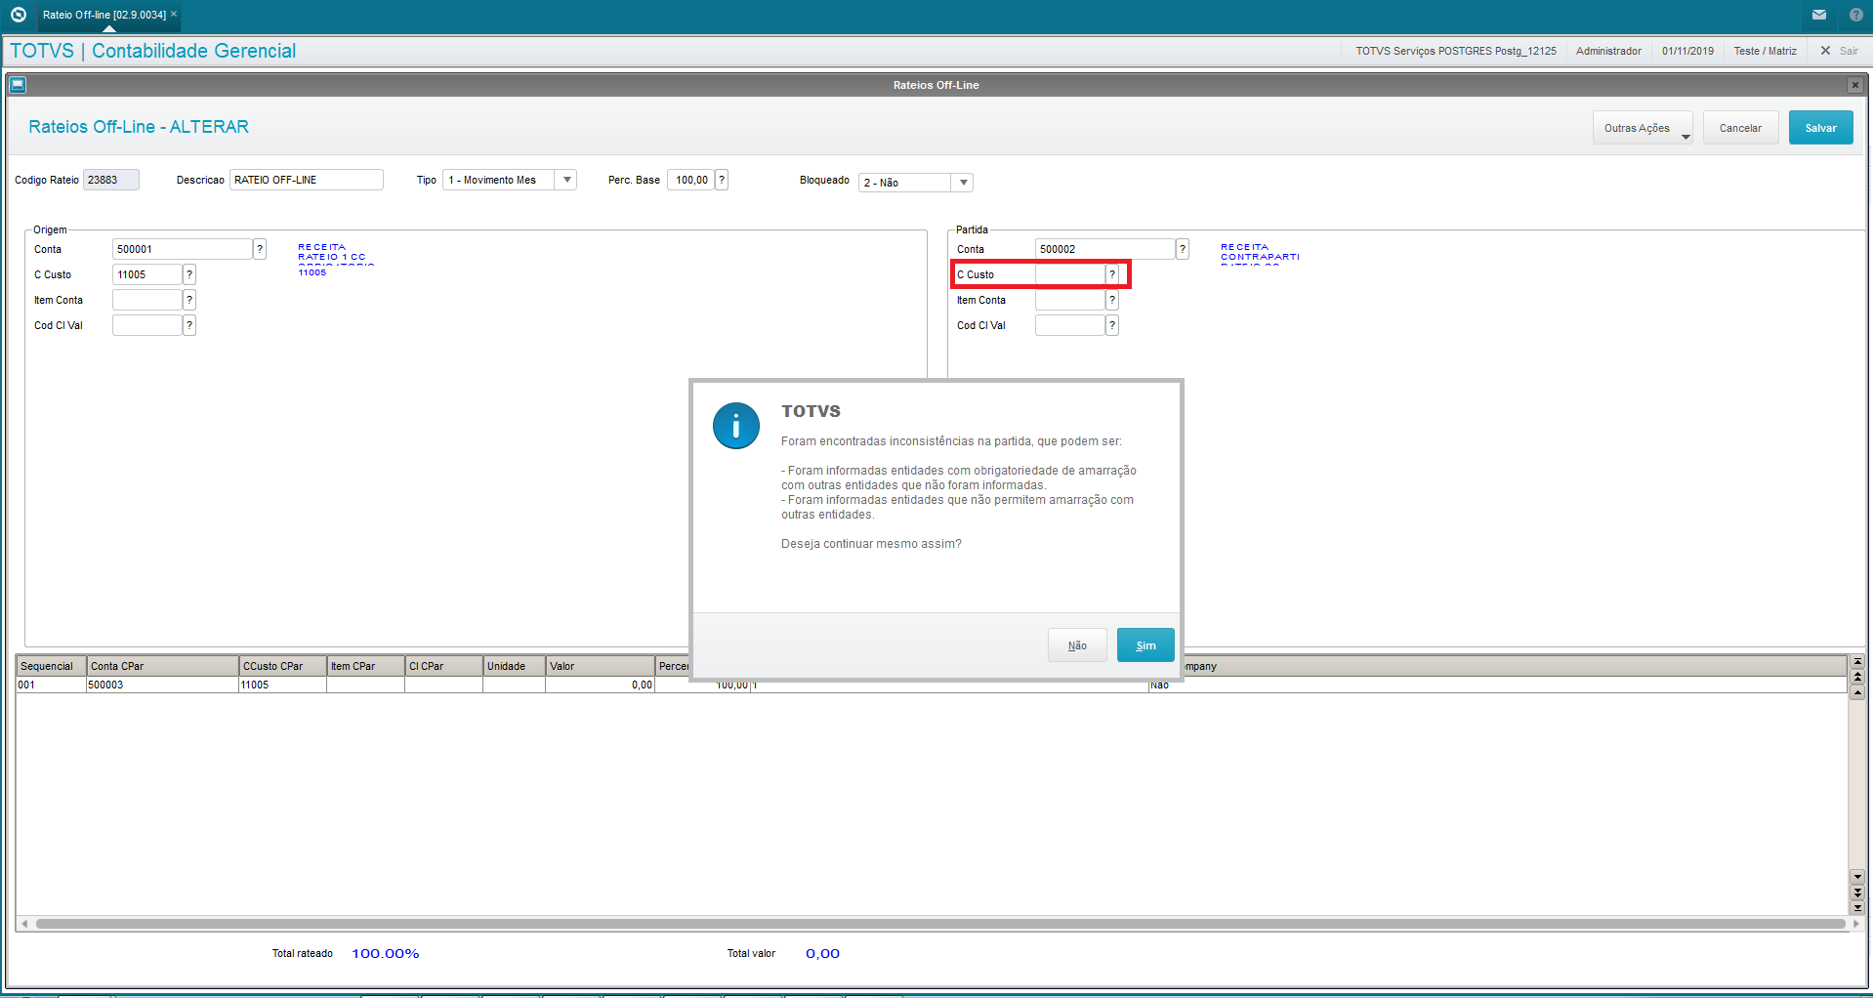Image resolution: width=1873 pixels, height=998 pixels.
Task: Expand the Tipo dropdown
Action: pos(566,180)
